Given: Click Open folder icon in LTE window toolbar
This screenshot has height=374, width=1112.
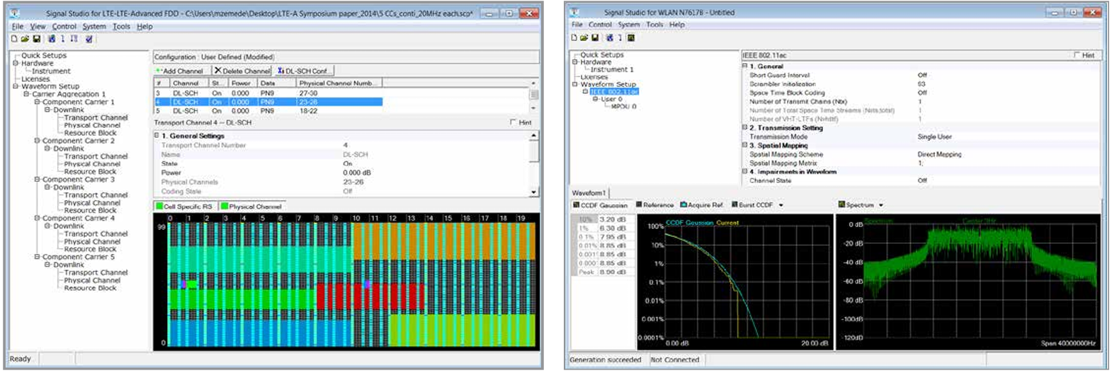Looking at the screenshot, I should (x=25, y=39).
